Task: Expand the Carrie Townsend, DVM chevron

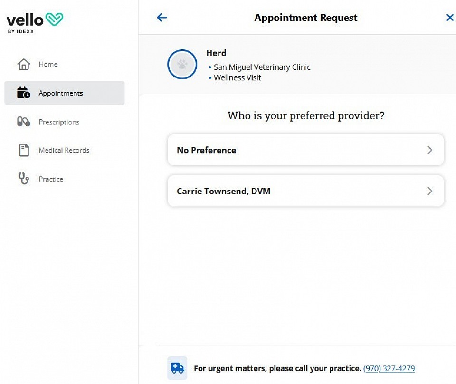Action: click(x=430, y=191)
